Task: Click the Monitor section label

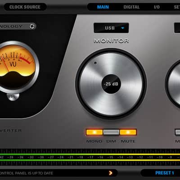Action: click(111, 41)
